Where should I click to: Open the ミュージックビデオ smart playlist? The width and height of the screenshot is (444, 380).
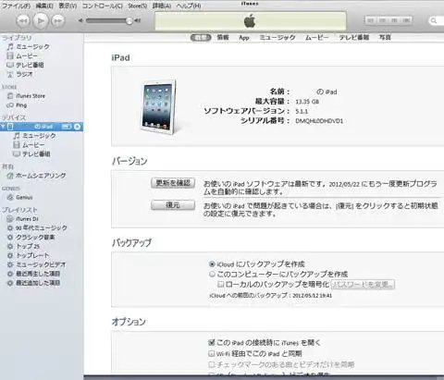point(36,264)
